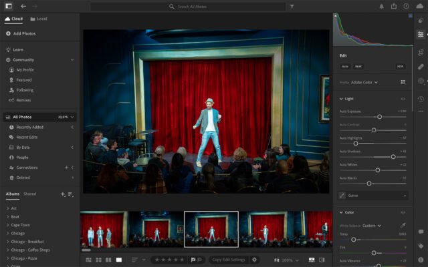The width and height of the screenshot is (428, 267).
Task: Open the comments speech bubble panel
Action: tap(421, 232)
